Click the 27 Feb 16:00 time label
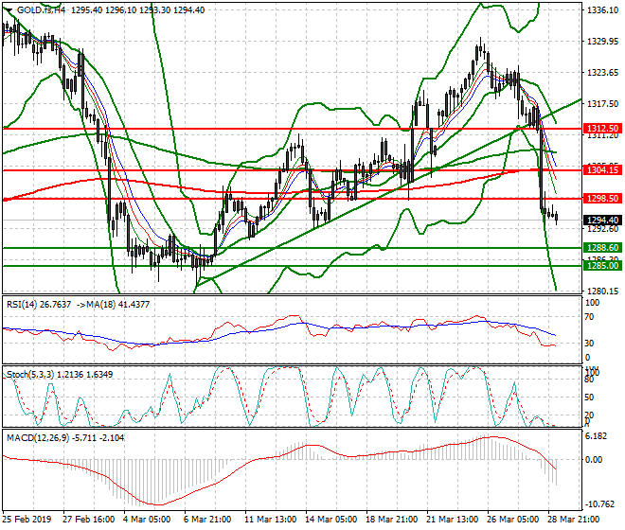 click(x=88, y=520)
